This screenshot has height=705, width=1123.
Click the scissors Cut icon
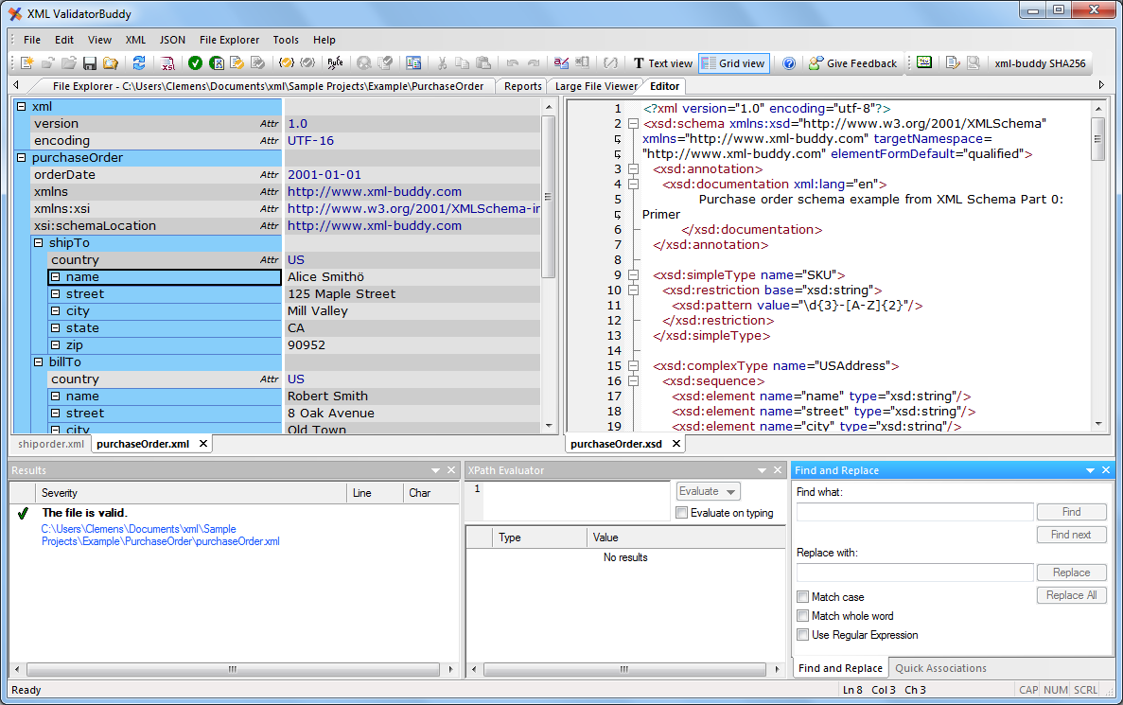(442, 63)
